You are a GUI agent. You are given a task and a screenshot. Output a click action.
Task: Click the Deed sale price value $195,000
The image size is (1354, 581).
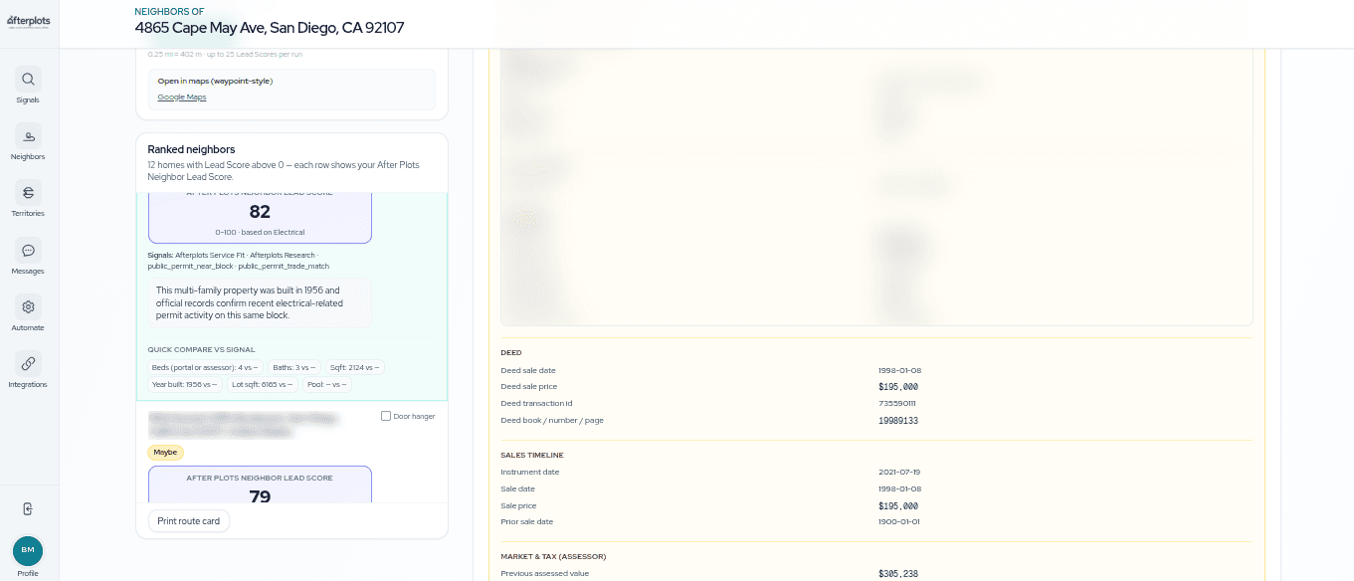898,387
